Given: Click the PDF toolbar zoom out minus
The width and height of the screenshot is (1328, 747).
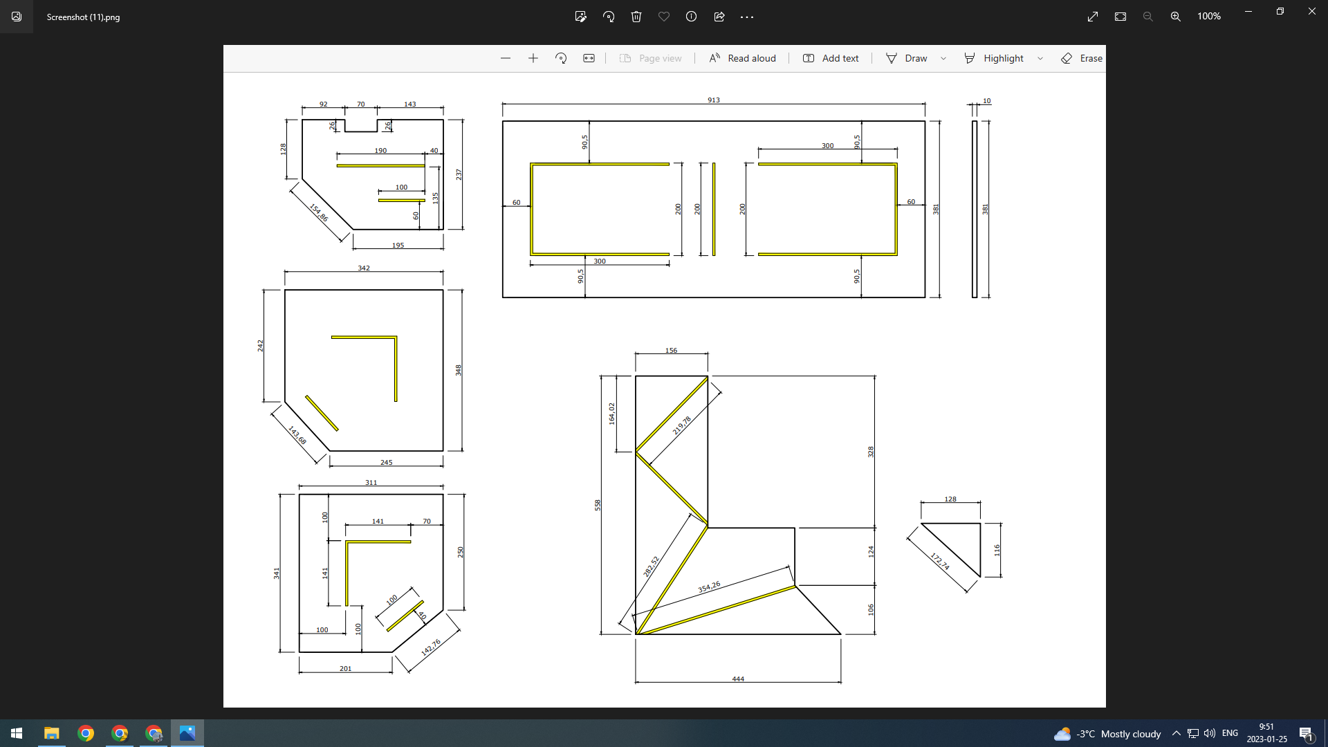Looking at the screenshot, I should coord(506,58).
